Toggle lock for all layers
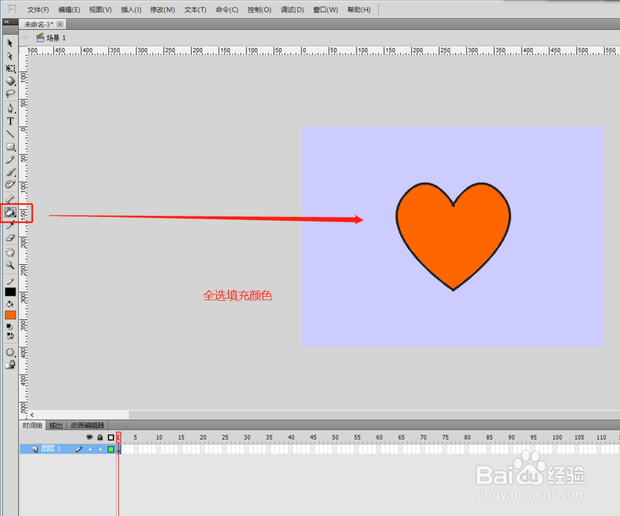The height and width of the screenshot is (516, 620). tap(100, 437)
